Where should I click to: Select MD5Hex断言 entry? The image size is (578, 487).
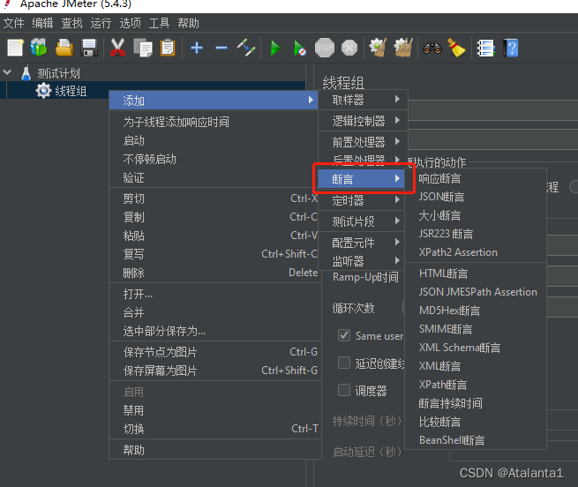(x=476, y=311)
